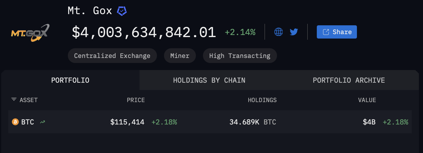Click the BTC trend chart icon
This screenshot has width=423, height=153.
(x=43, y=122)
